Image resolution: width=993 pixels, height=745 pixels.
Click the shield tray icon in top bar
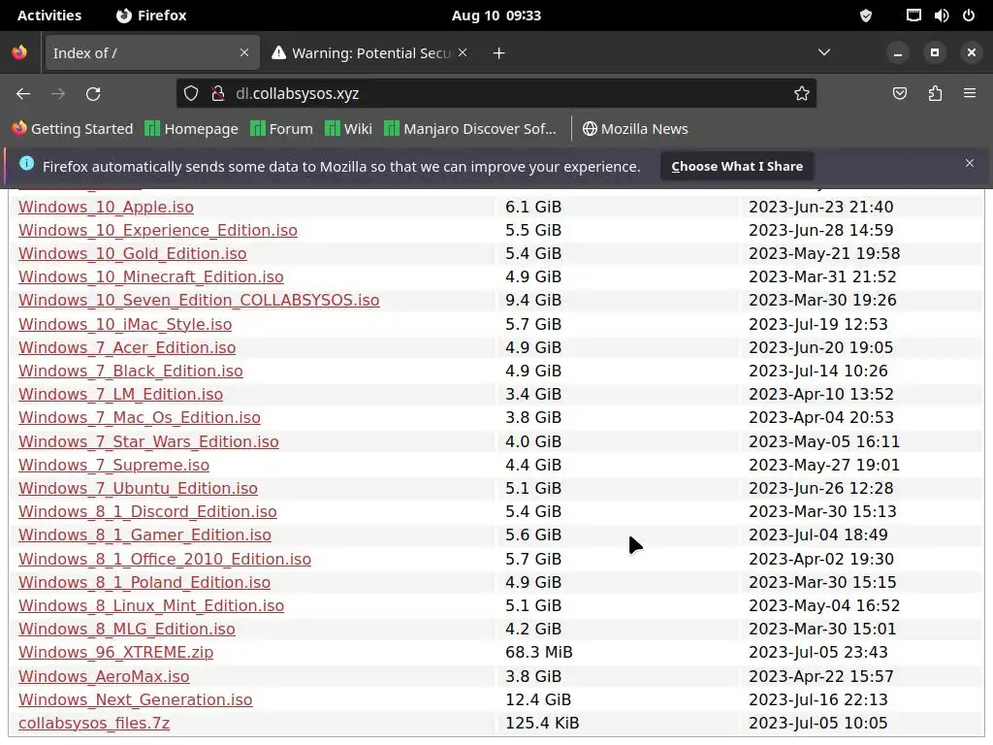tap(866, 16)
